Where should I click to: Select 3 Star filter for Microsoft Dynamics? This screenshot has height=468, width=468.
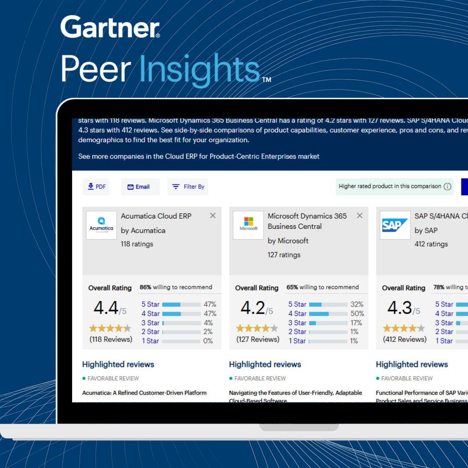click(x=297, y=323)
